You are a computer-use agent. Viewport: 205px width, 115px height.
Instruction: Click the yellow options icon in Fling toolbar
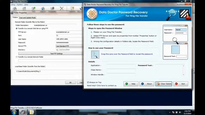click(72, 9)
